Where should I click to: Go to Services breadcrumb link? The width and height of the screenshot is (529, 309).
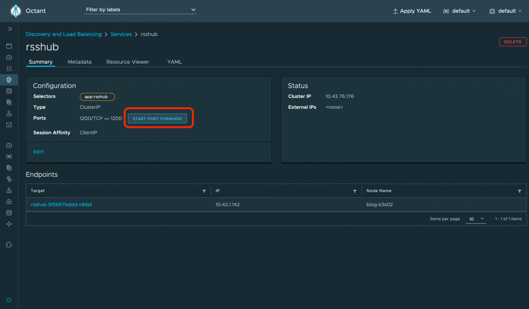pos(121,34)
